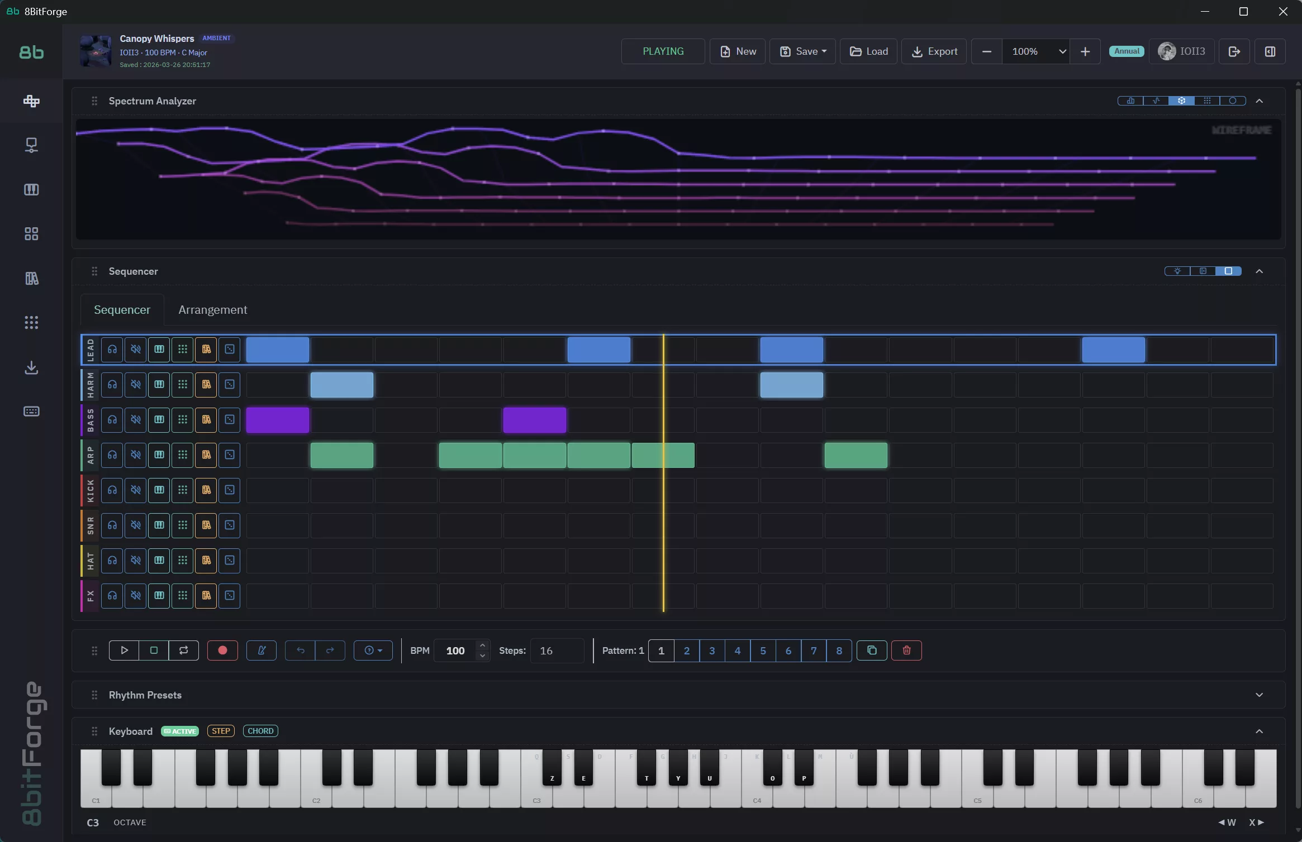Click the download icon in the sidebar
The image size is (1302, 842).
coord(31,367)
